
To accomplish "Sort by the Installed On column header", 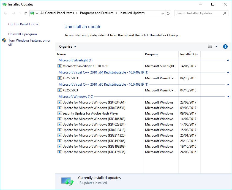I will point(190,54).
